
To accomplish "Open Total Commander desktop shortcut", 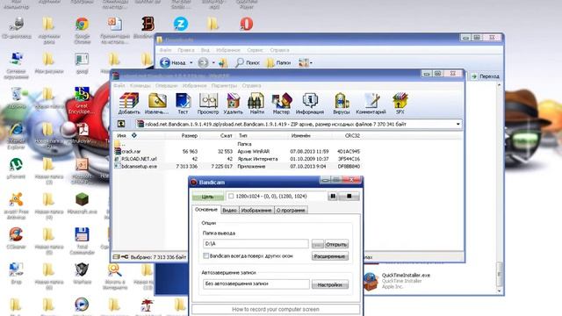I will 82,241.
